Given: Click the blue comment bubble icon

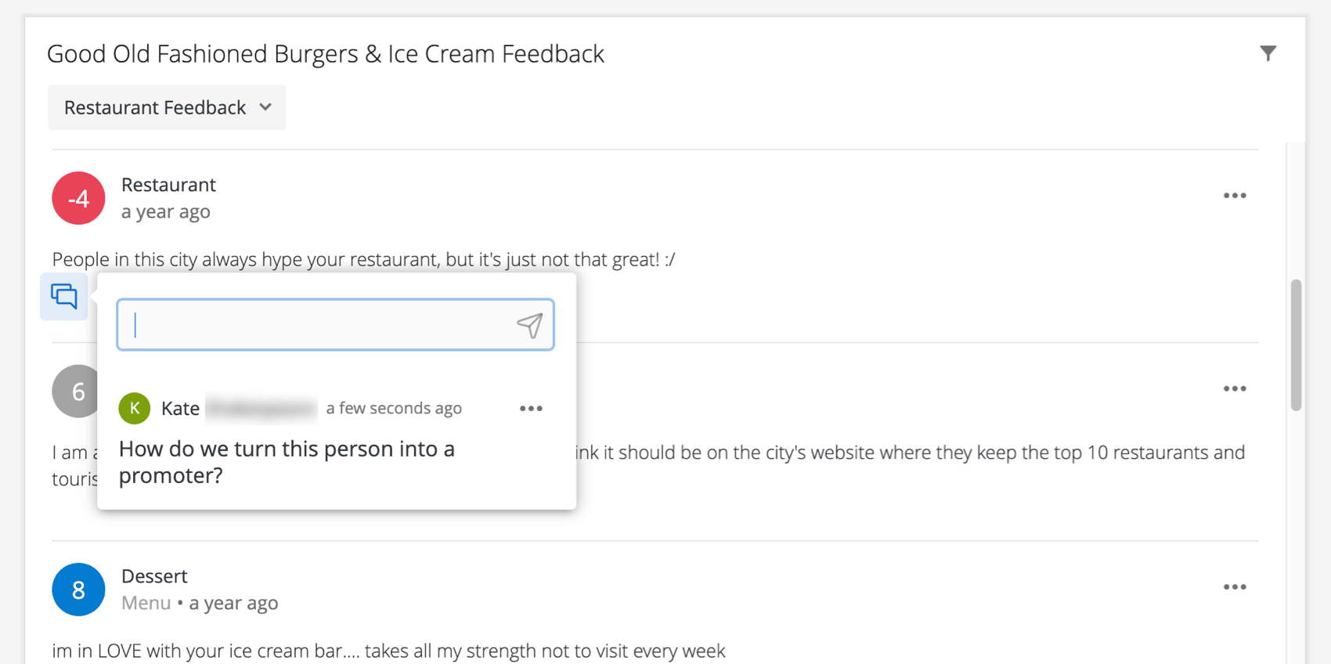Looking at the screenshot, I should pos(64,296).
